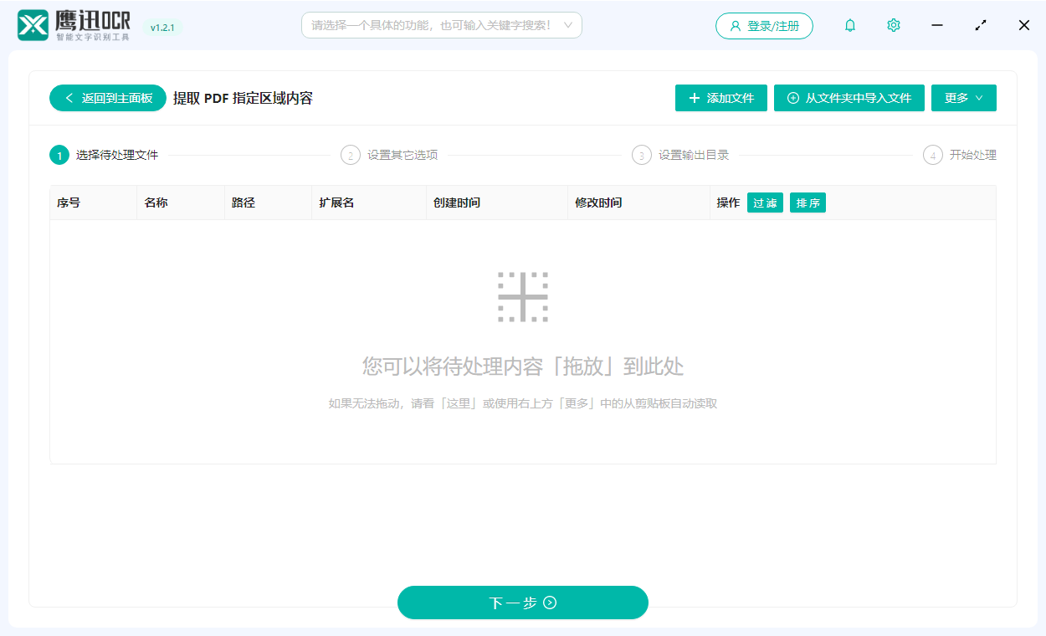Image resolution: width=1046 pixels, height=636 pixels.
Task: Click step 4 circle indicator
Action: pos(933,155)
